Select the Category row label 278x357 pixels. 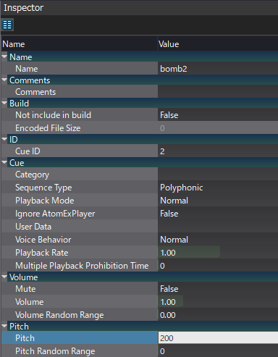pyautogui.click(x=32, y=175)
